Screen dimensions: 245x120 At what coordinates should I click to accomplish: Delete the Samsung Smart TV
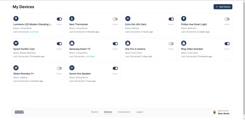point(115,49)
